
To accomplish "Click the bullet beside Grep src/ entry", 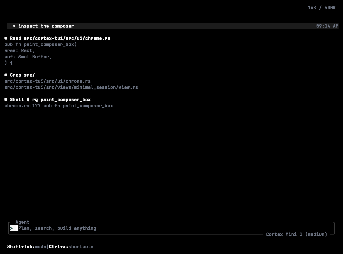I will point(6,75).
